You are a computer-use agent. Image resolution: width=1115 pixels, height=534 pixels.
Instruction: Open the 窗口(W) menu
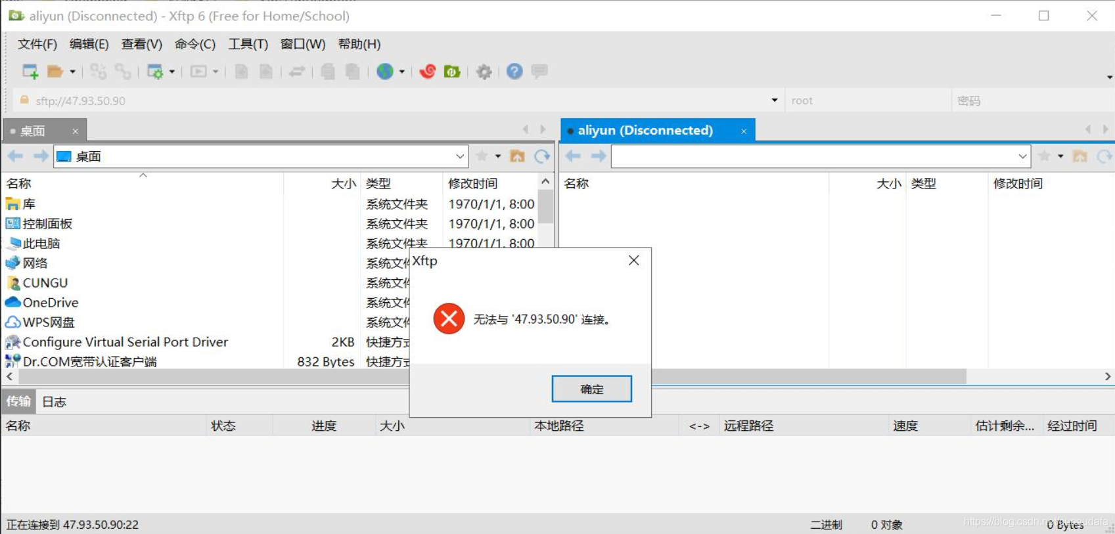[x=303, y=44]
